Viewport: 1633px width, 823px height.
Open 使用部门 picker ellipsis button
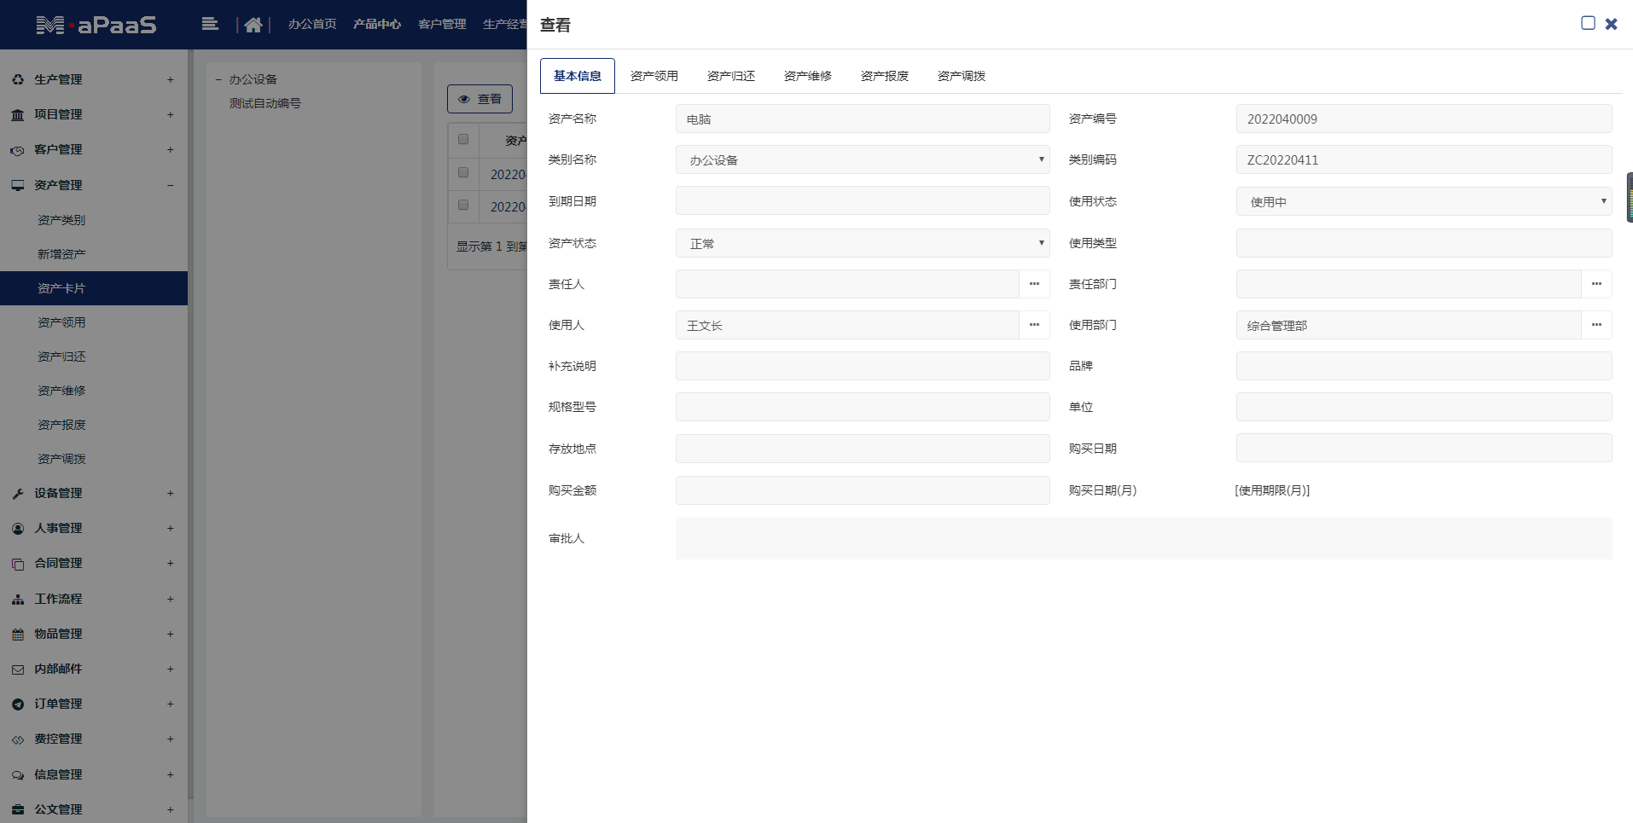coord(1596,325)
